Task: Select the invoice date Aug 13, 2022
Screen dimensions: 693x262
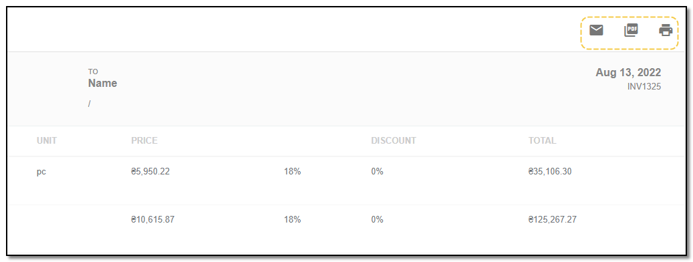Action: tap(628, 72)
